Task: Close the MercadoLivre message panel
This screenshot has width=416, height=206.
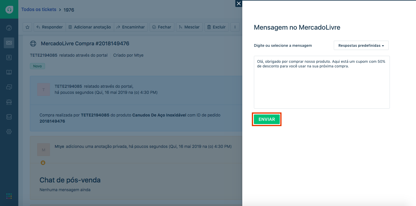Action: (x=239, y=3)
